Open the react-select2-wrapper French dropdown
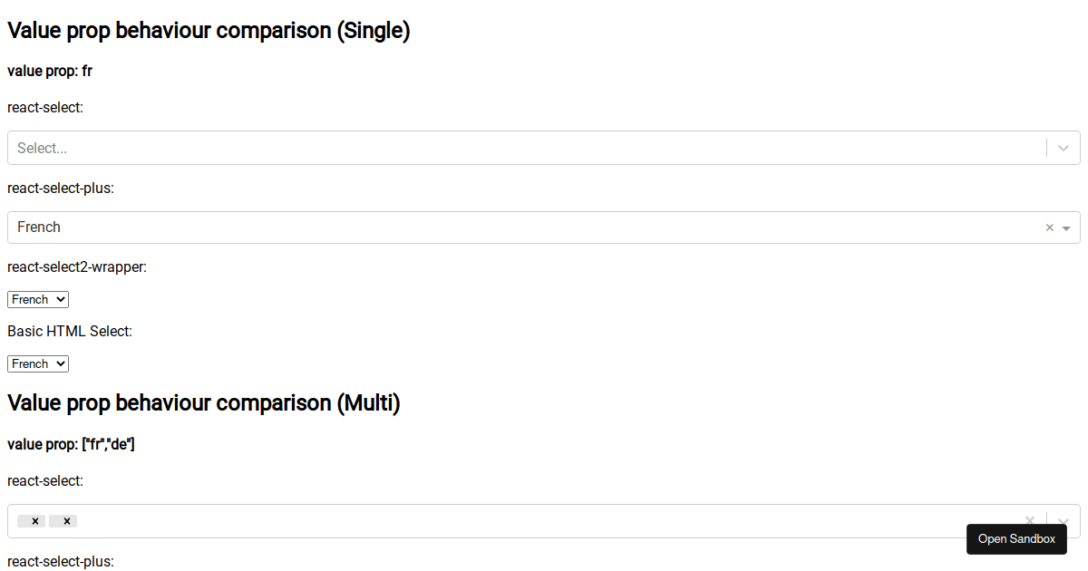 pos(38,299)
